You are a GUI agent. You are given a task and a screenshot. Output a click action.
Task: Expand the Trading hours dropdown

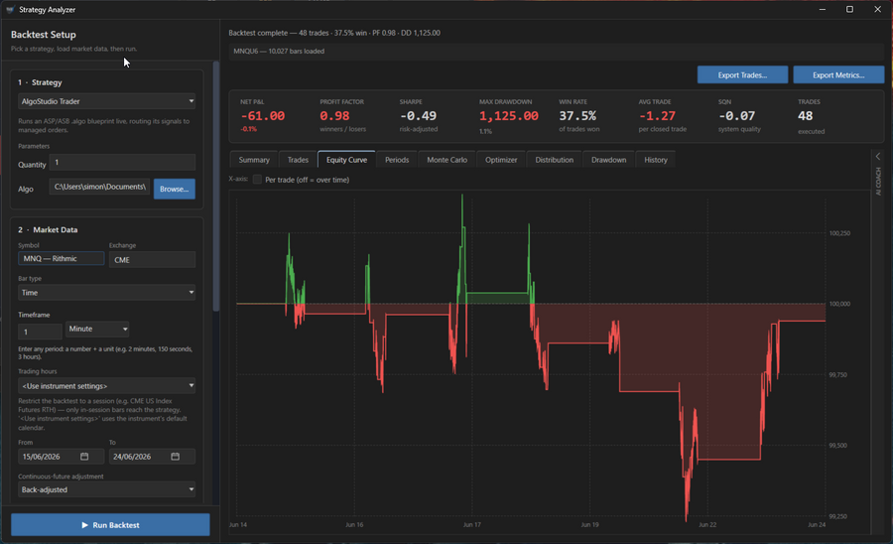click(x=106, y=385)
